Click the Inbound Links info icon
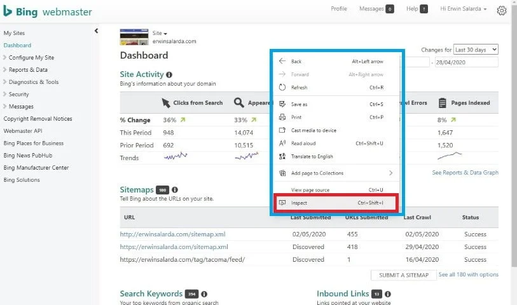Image resolution: width=517 pixels, height=305 pixels. pos(387,294)
